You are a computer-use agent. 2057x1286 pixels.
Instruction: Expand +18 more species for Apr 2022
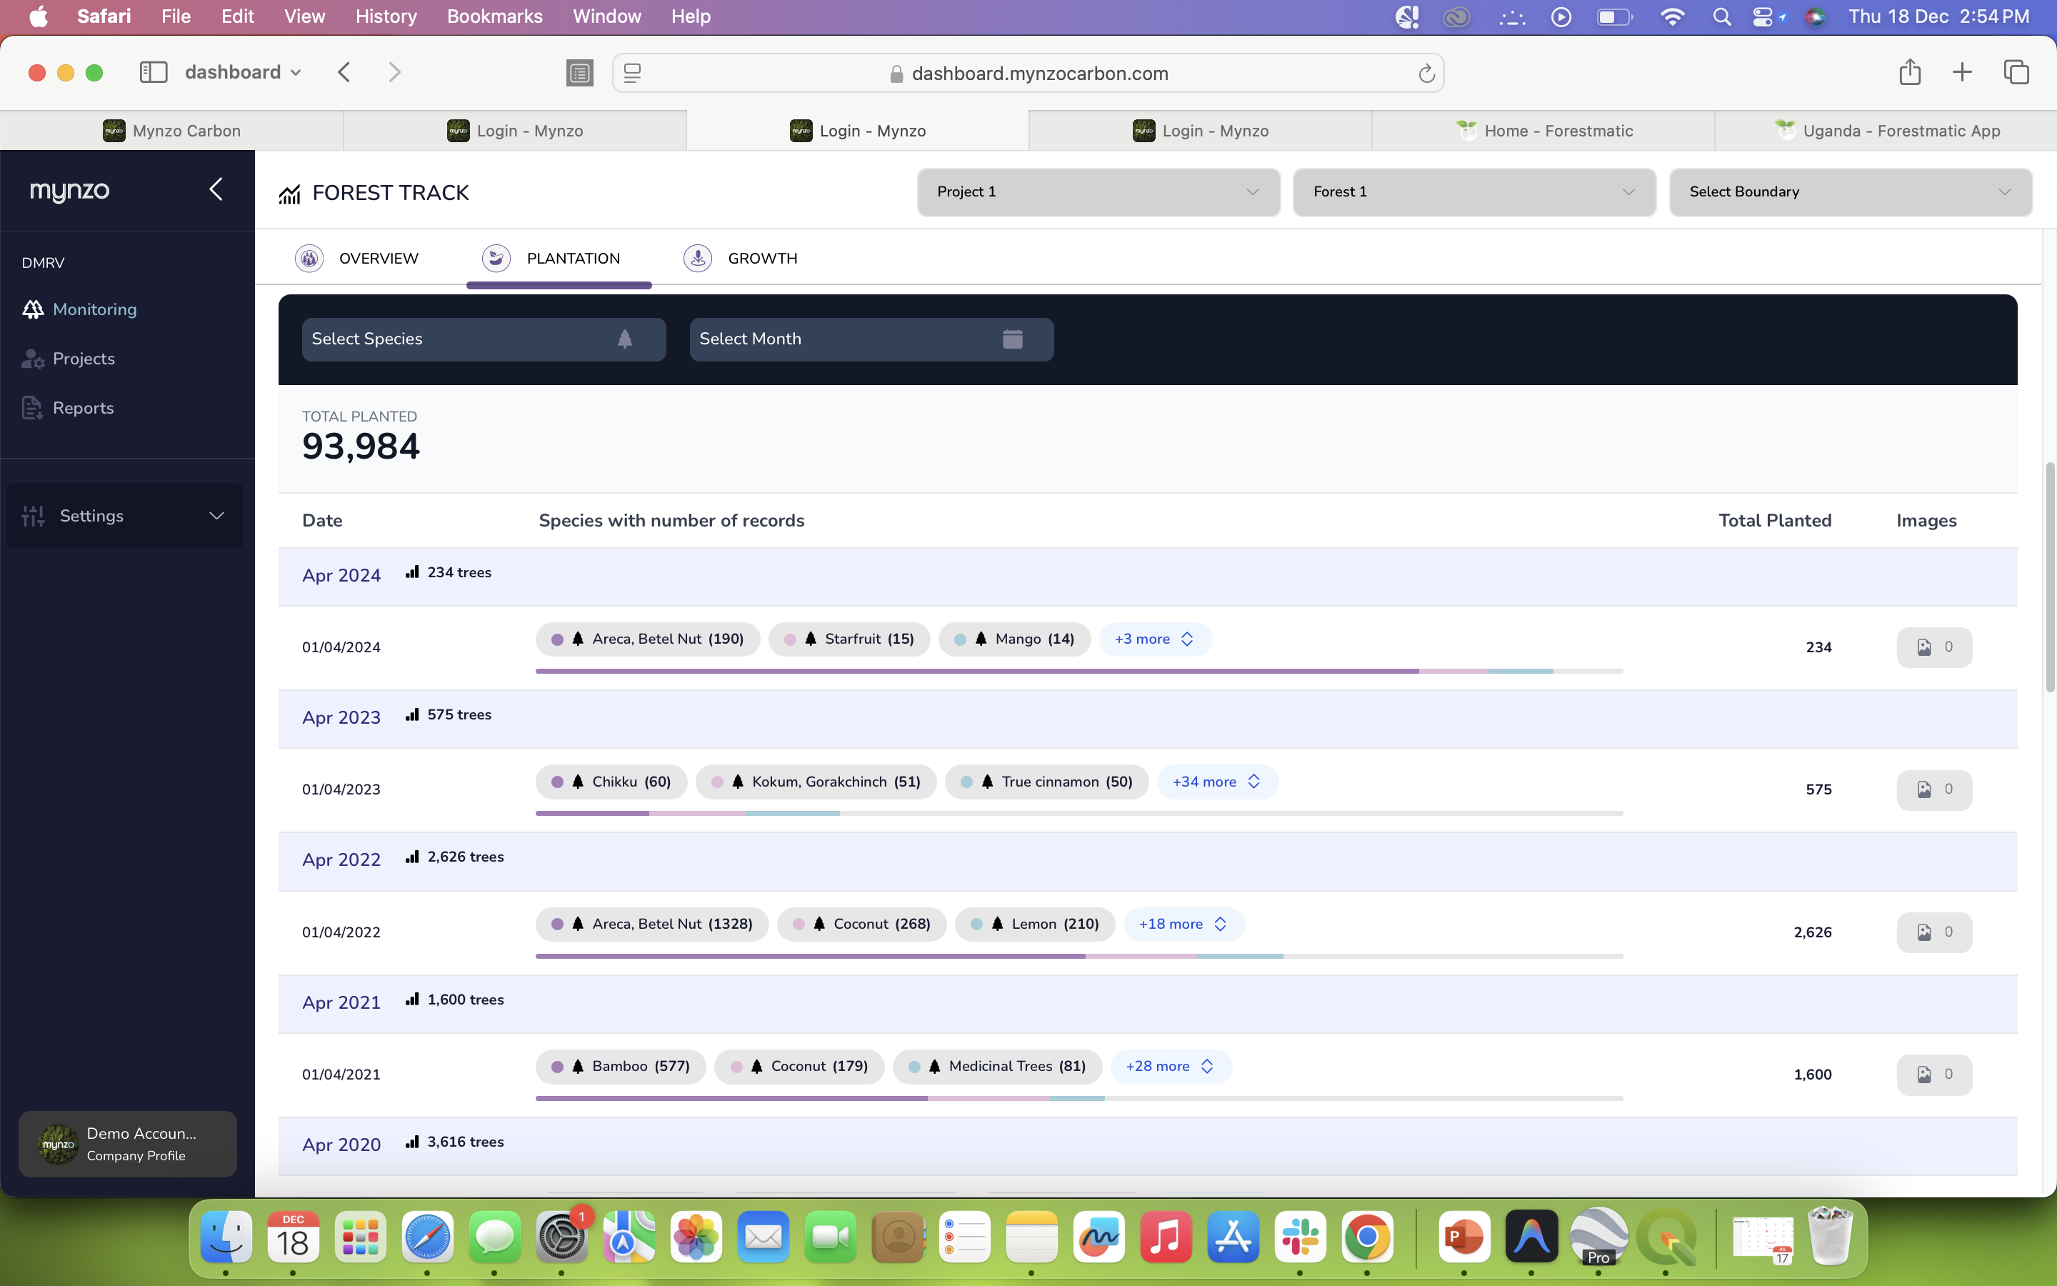coord(1183,924)
